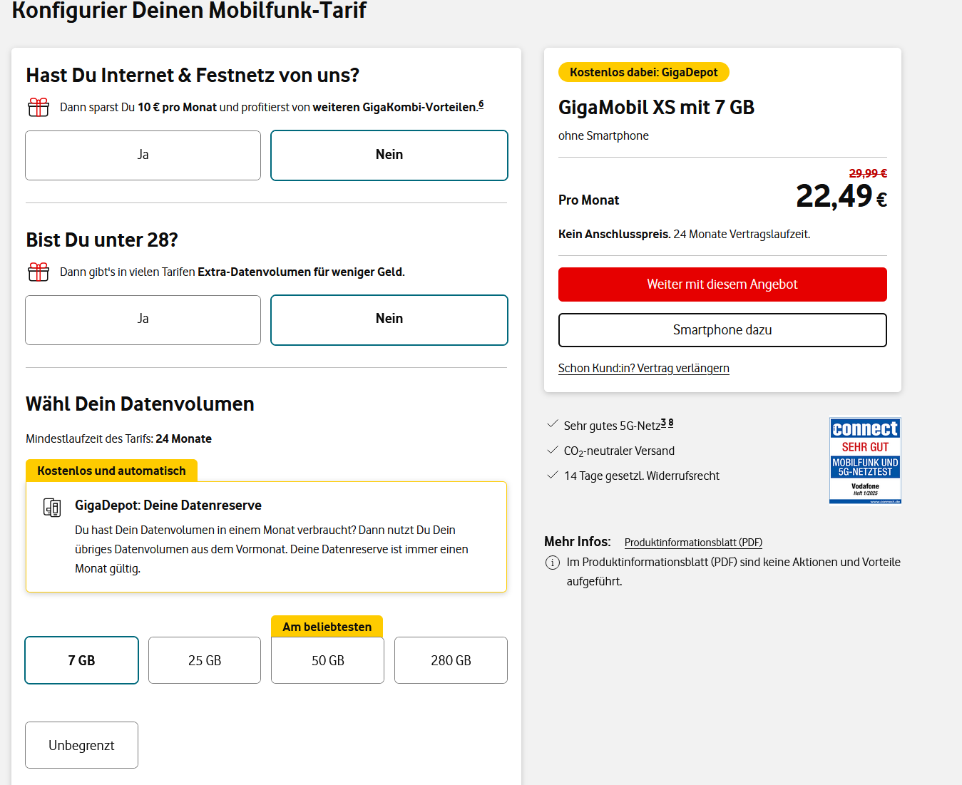Screen dimensions: 962x785
Task: Click the GigaMobil XS mit 7 GB heading
Action: (656, 107)
